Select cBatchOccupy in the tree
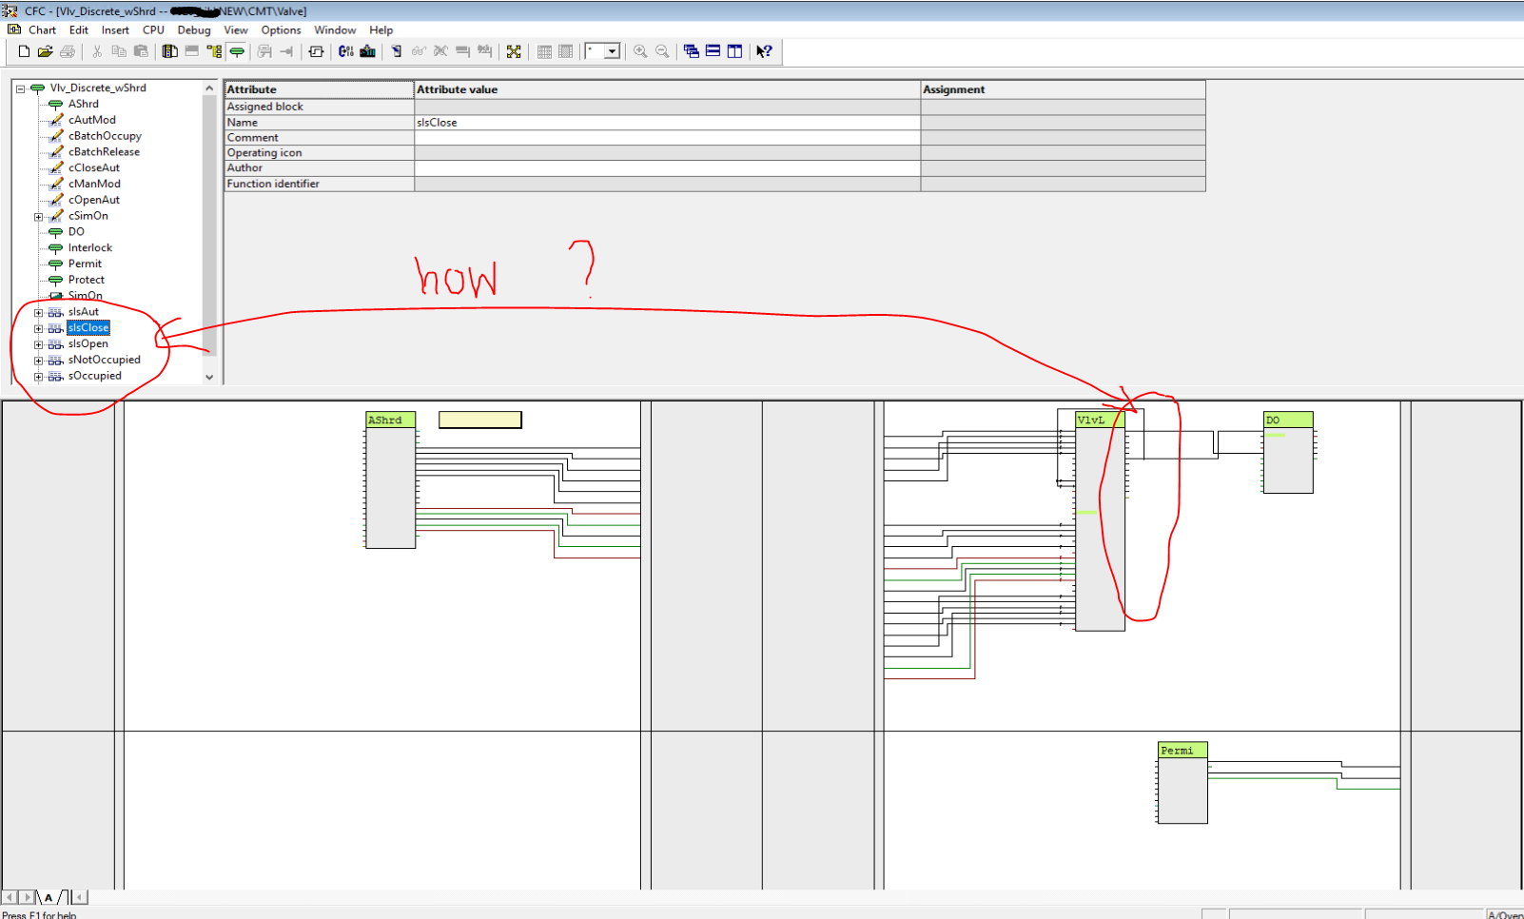Screen dimensions: 1524x919 (x=105, y=136)
